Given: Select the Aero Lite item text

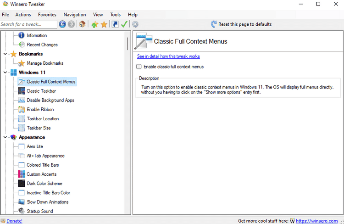Looking at the screenshot, I should [x=35, y=146].
